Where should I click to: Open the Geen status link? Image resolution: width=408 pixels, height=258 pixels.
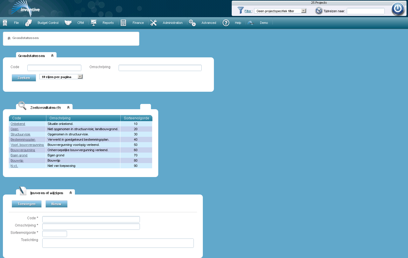[x=14, y=129]
